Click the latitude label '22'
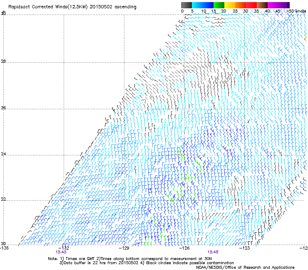 point(3,199)
